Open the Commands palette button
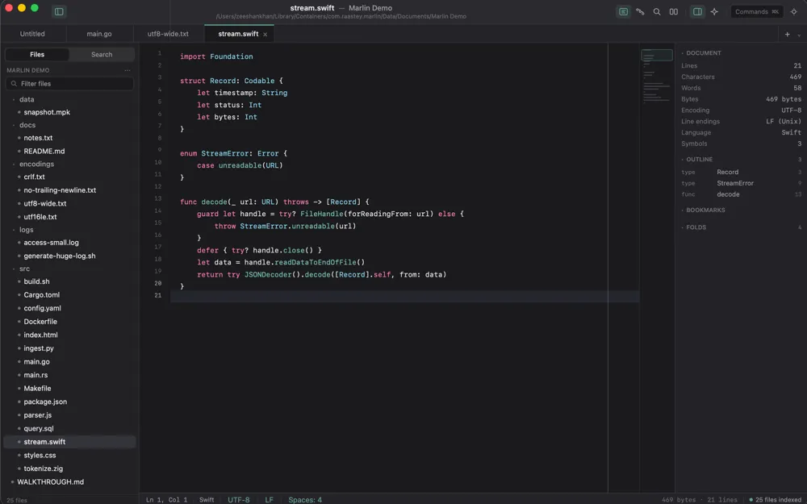The image size is (807, 504). [757, 11]
